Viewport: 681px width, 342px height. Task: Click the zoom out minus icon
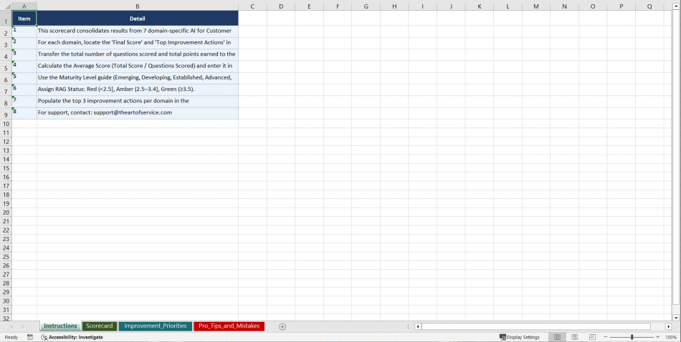coord(606,337)
